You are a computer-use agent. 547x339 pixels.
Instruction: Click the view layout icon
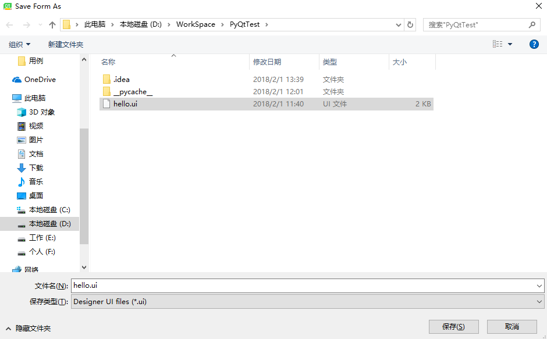tap(498, 44)
